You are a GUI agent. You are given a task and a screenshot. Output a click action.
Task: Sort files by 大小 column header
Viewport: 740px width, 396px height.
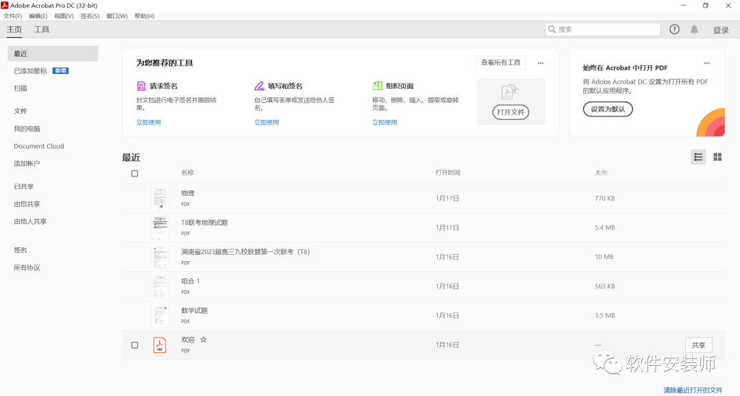pos(601,173)
